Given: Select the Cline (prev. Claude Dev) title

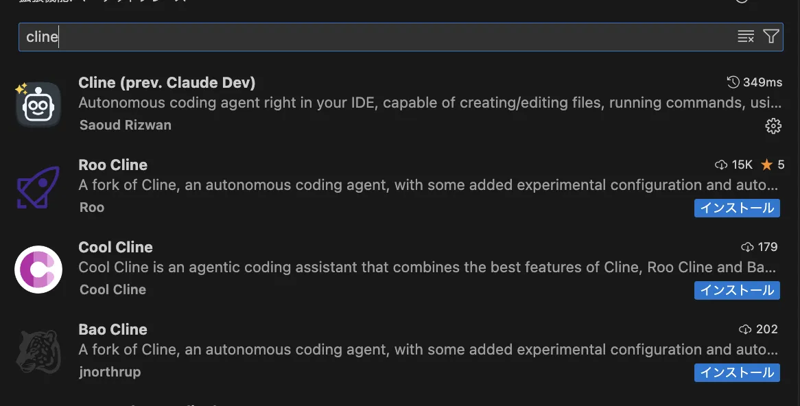Looking at the screenshot, I should [167, 82].
